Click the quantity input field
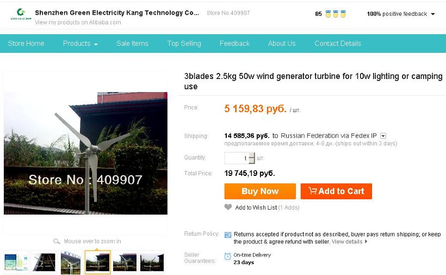 coord(237,158)
